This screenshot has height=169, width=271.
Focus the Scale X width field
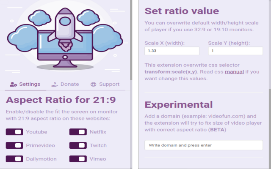pyautogui.click(x=172, y=51)
